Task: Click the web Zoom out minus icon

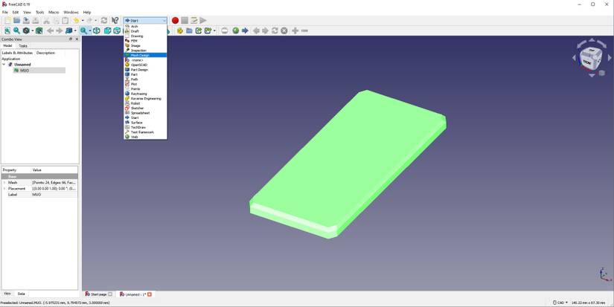Action: pos(304,30)
